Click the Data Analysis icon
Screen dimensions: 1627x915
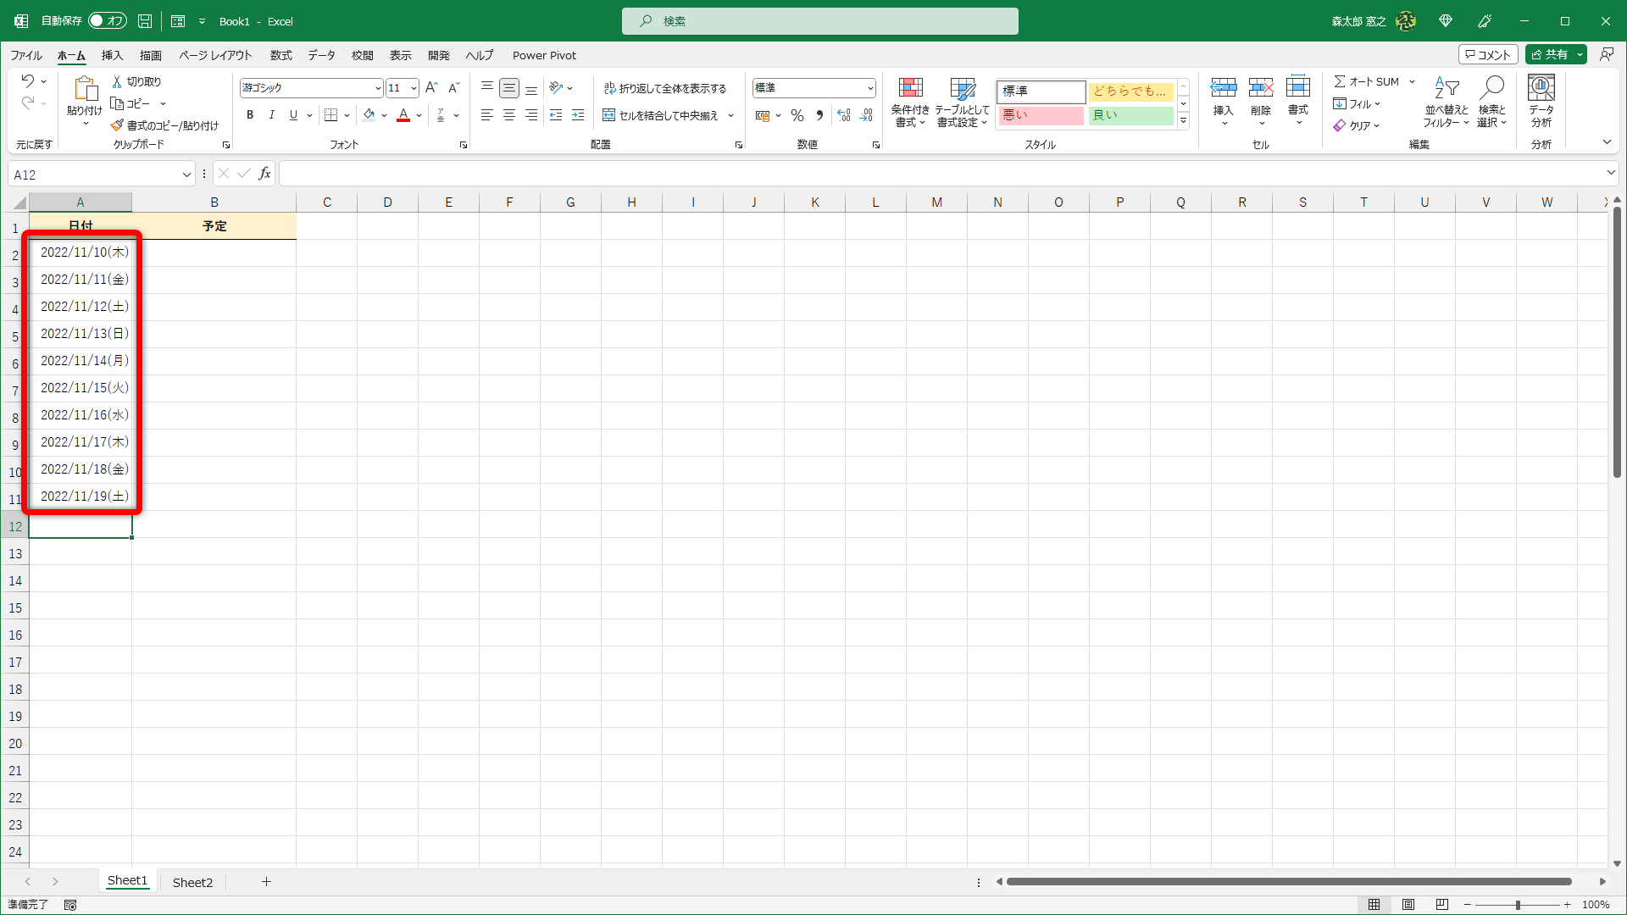(1541, 88)
